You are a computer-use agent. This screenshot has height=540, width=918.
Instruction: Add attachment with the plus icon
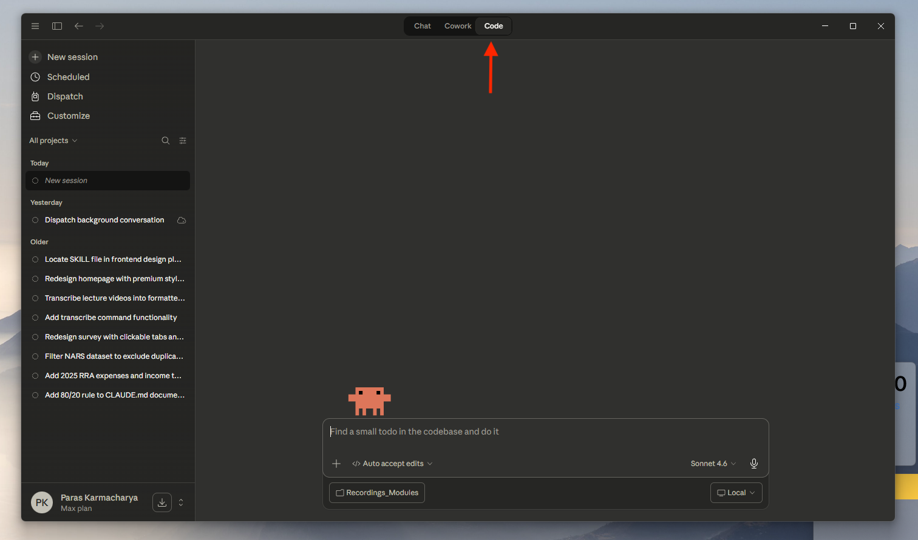336,464
